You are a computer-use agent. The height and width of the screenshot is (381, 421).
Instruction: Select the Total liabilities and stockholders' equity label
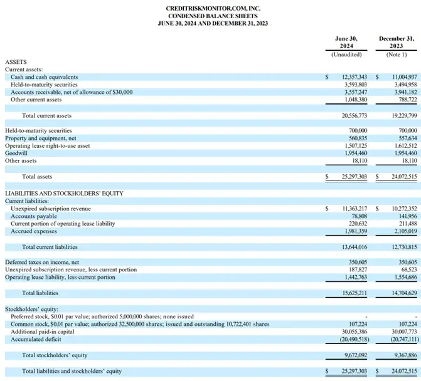[72, 372]
